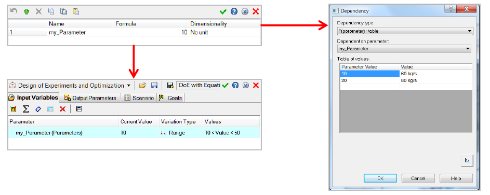
Task: Open the Dependency type dropdown
Action: tap(405, 31)
